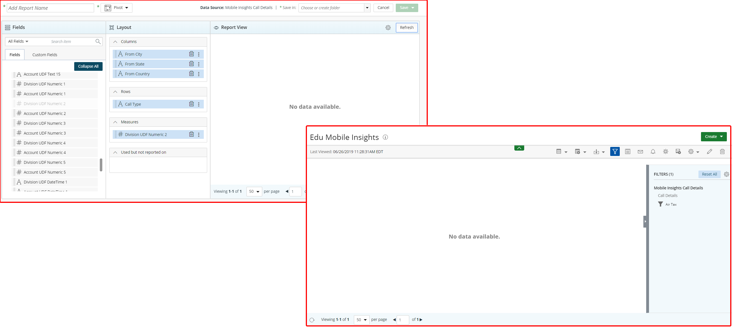Click the Save button
The image size is (735, 329).
click(x=407, y=8)
